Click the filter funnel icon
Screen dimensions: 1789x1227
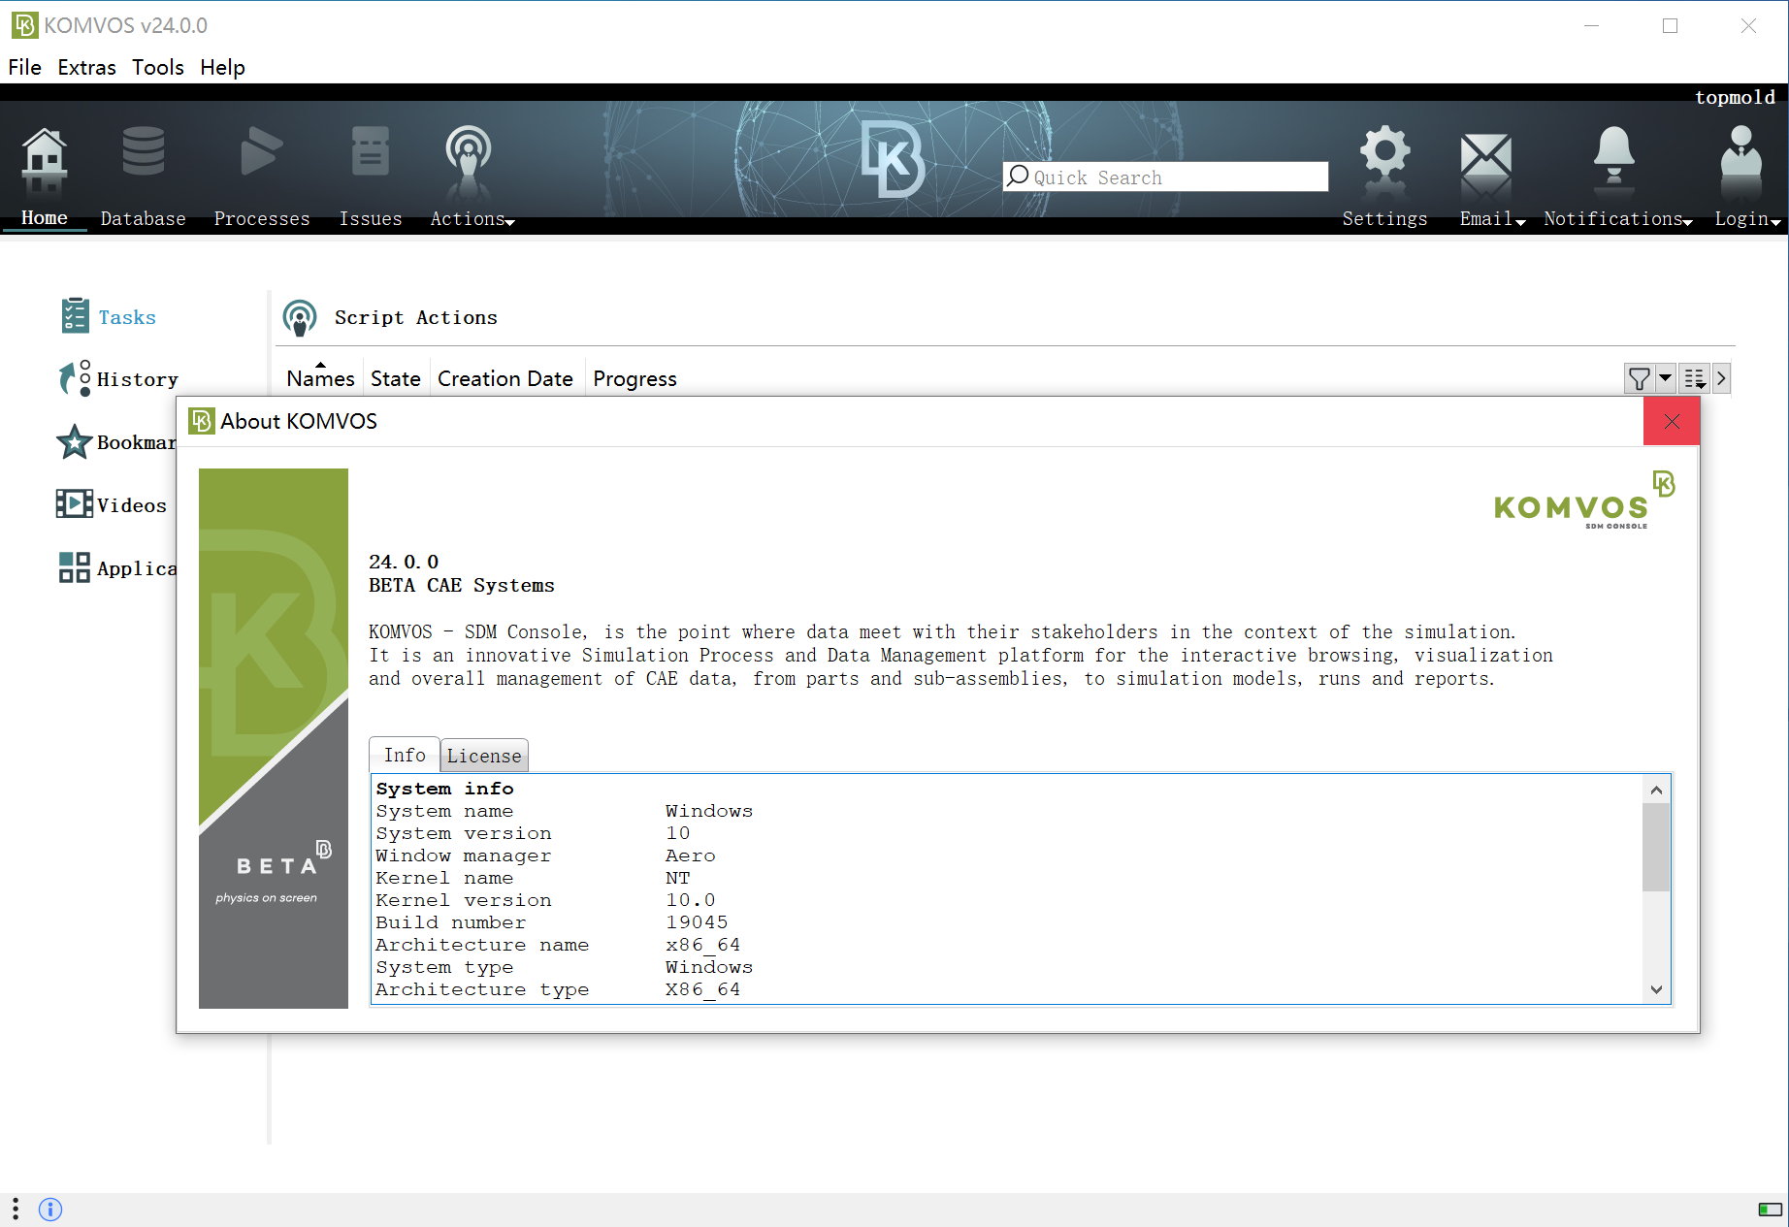tap(1639, 378)
